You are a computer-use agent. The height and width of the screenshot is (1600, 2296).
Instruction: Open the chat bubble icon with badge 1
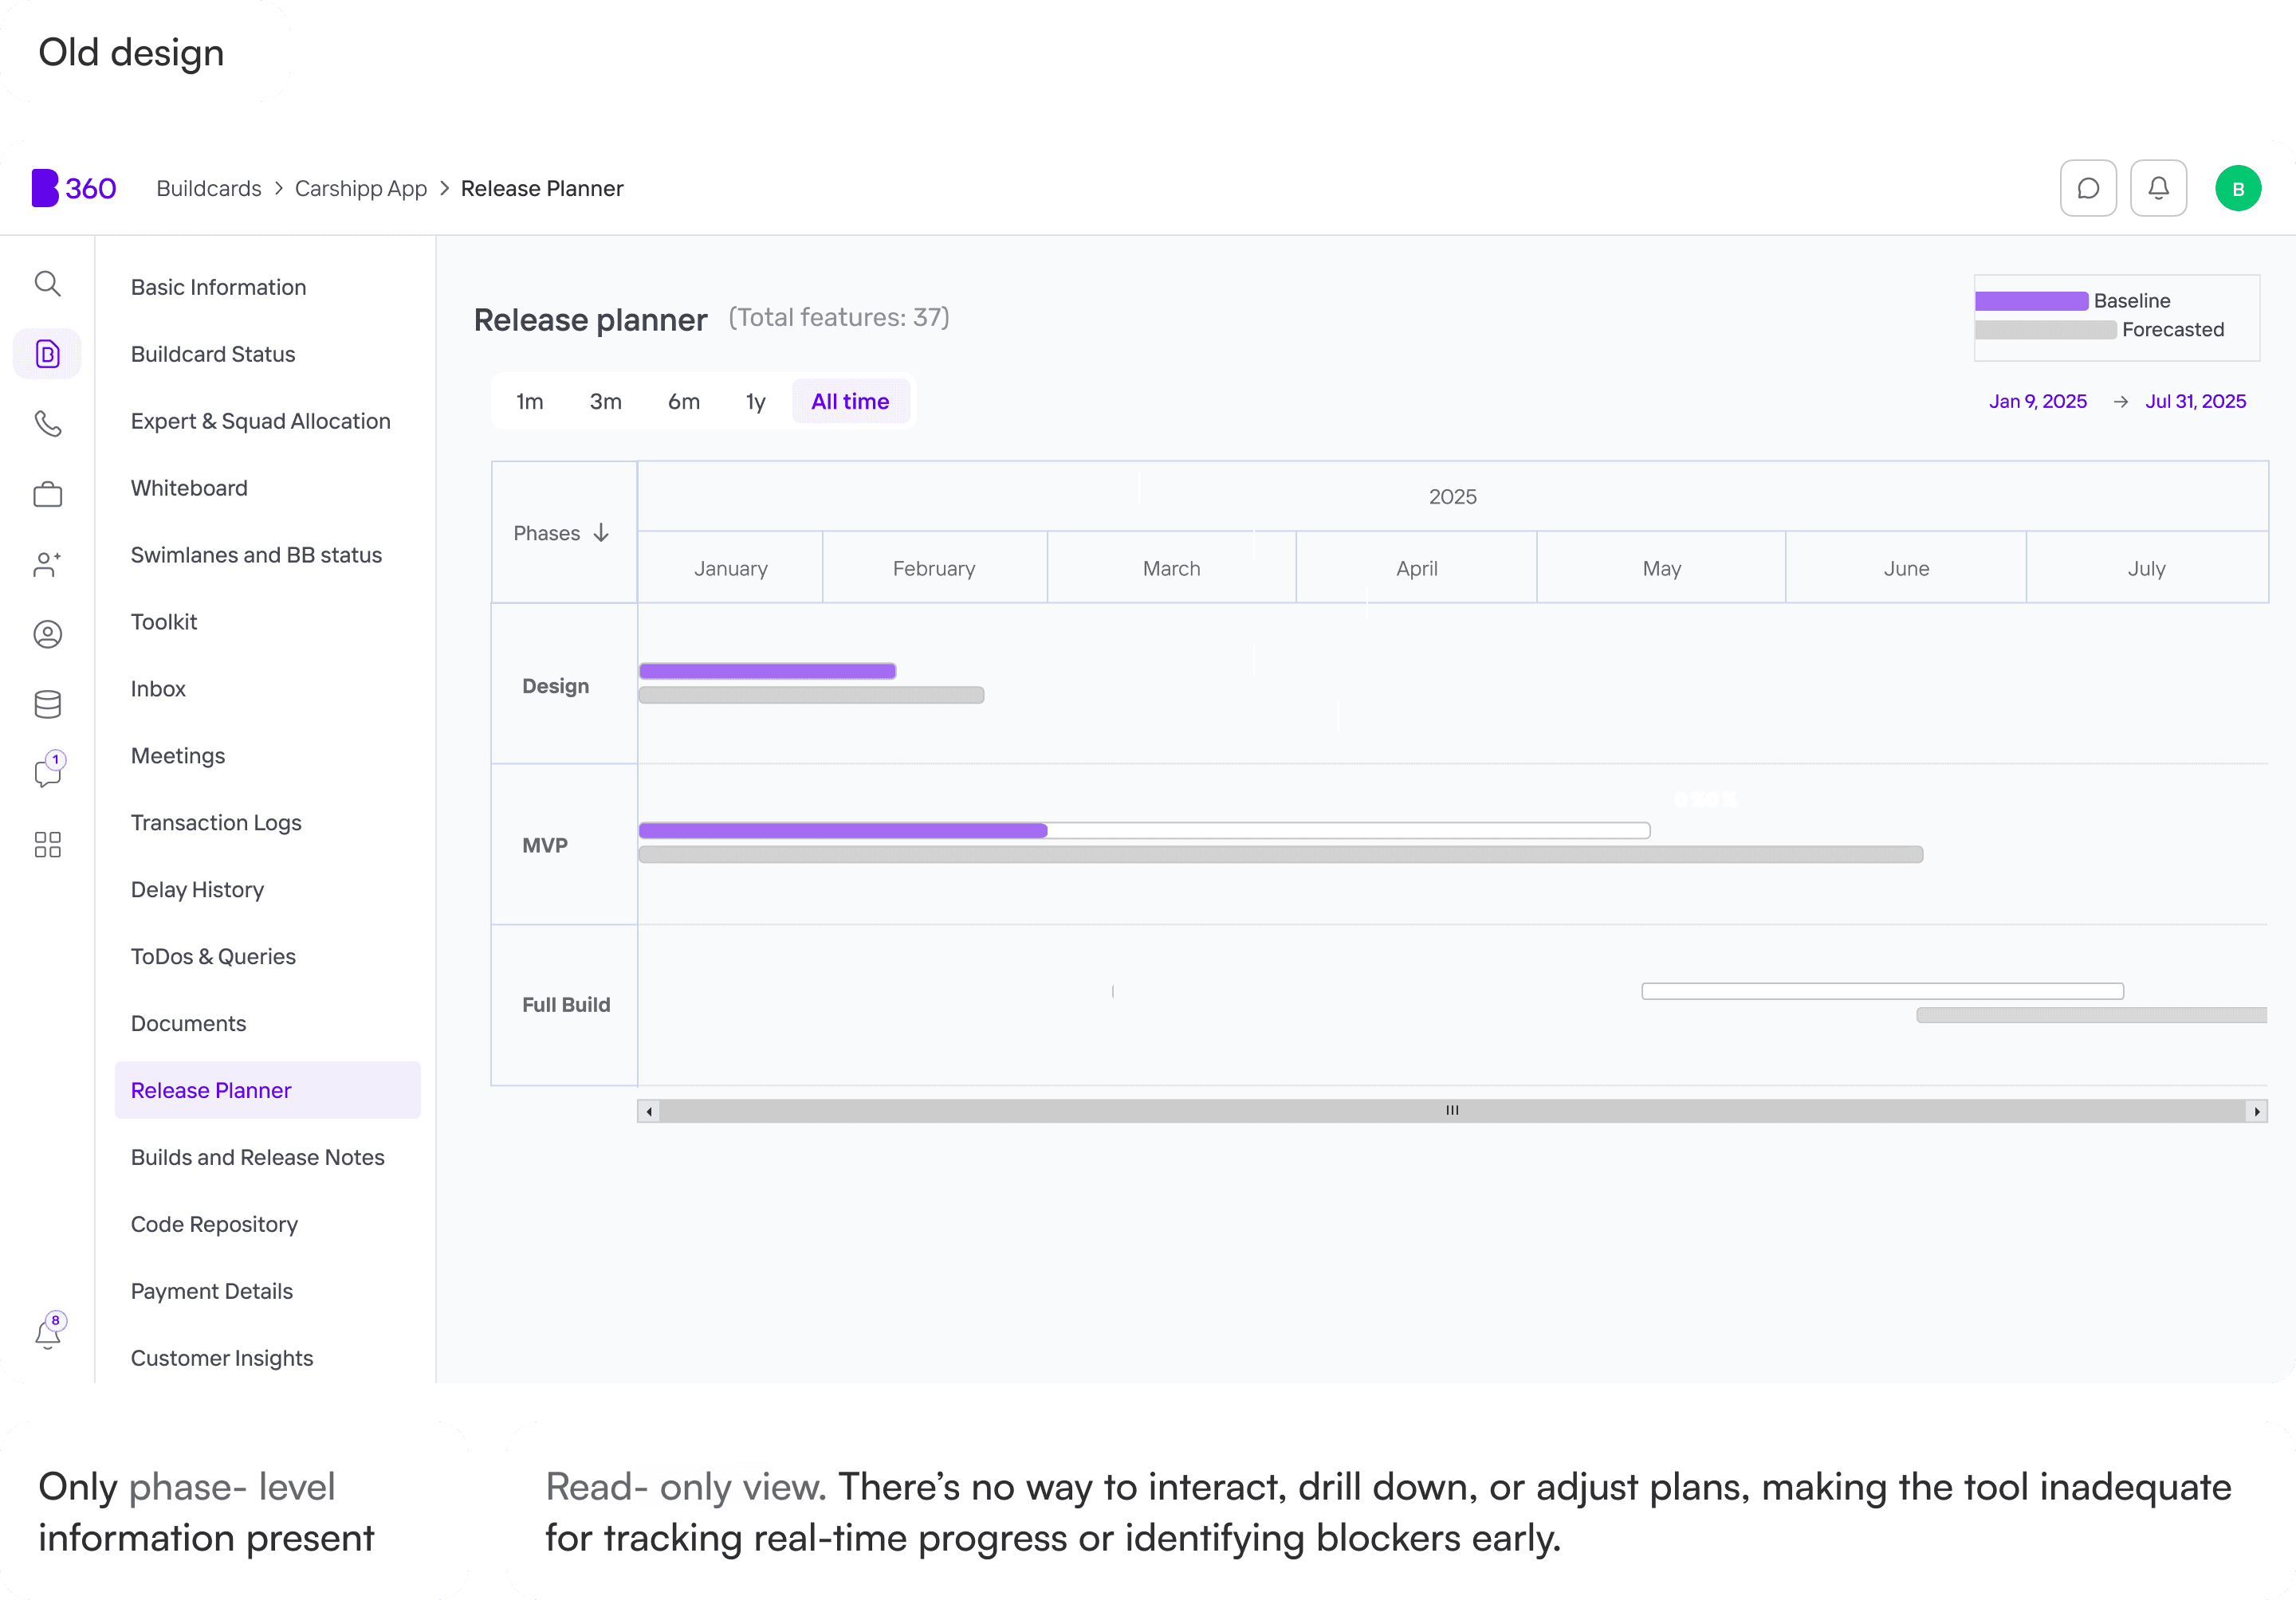(x=47, y=773)
